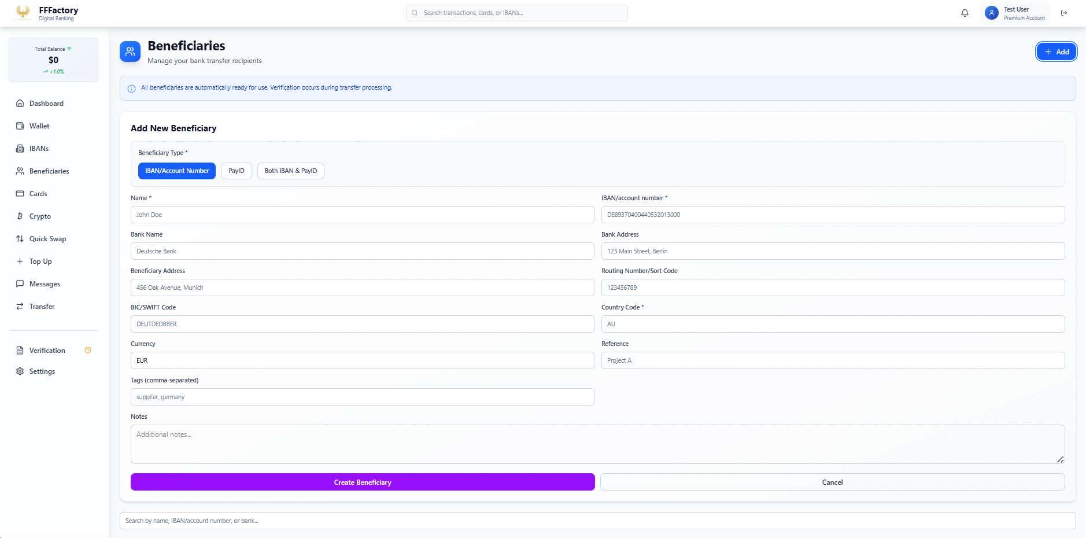The height and width of the screenshot is (538, 1086).
Task: Focus the top transactions search box
Action: coord(517,13)
